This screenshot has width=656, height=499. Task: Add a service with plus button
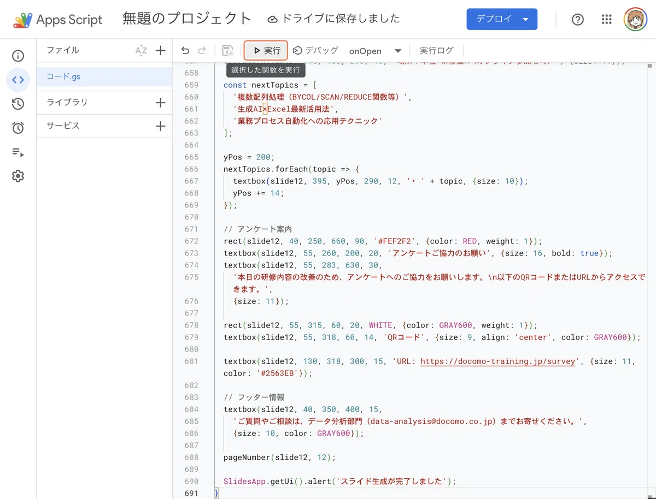[160, 126]
